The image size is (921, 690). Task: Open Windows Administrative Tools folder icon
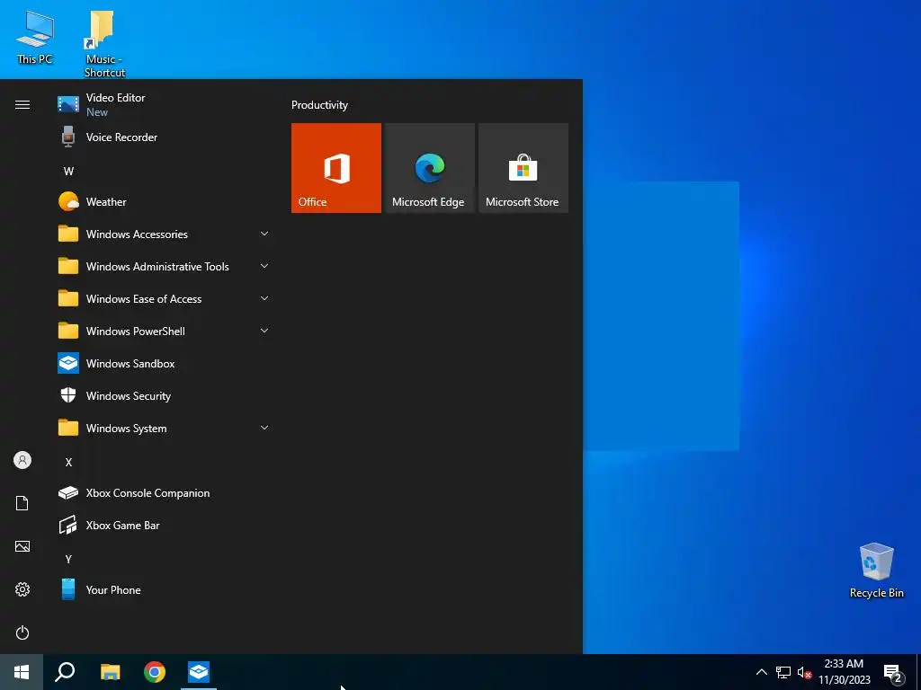(68, 266)
